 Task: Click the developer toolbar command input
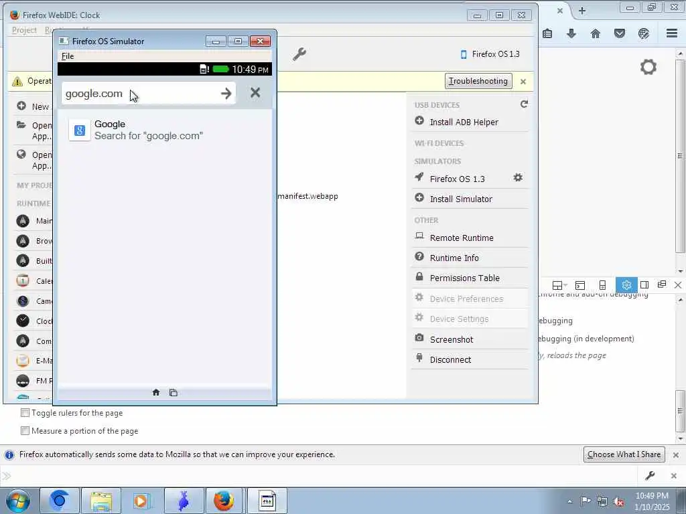pos(324,476)
